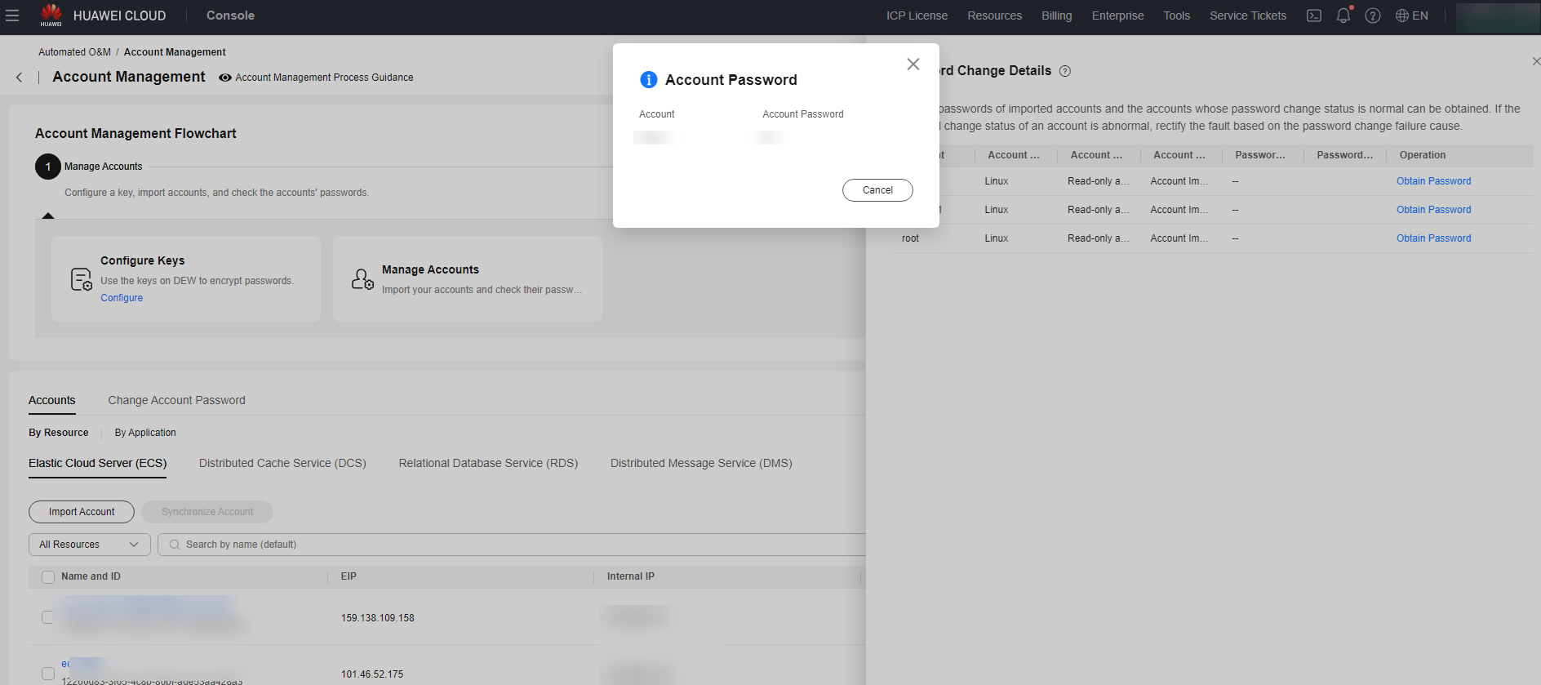Close the Change Details side panel
The width and height of the screenshot is (1541, 685).
tap(1536, 61)
